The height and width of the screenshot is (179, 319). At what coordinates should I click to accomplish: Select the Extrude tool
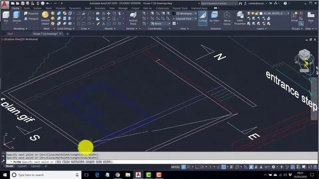tap(16, 16)
